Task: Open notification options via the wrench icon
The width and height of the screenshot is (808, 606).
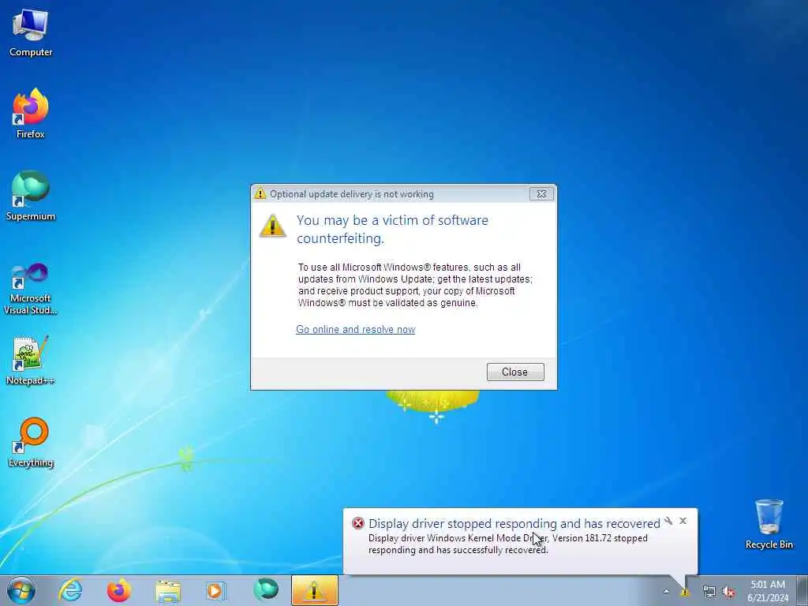Action: click(668, 521)
